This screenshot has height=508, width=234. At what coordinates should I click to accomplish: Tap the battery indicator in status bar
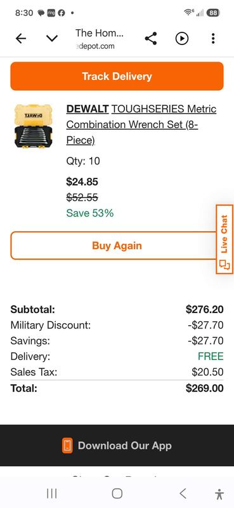point(213,13)
